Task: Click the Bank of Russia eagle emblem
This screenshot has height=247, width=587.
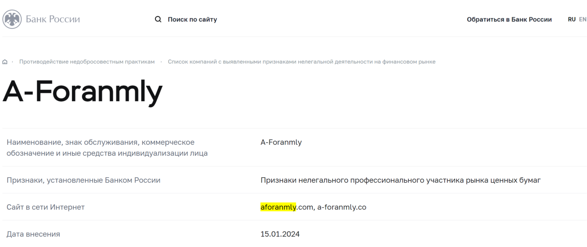Action: (12, 19)
